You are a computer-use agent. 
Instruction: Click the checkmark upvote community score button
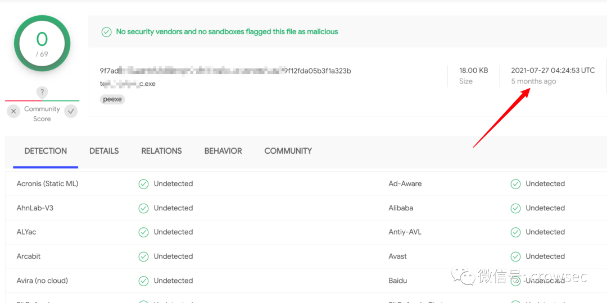[x=71, y=111]
